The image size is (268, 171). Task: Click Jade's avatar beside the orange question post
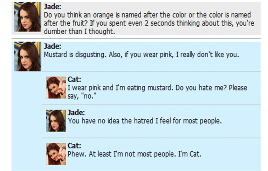[x=28, y=17]
